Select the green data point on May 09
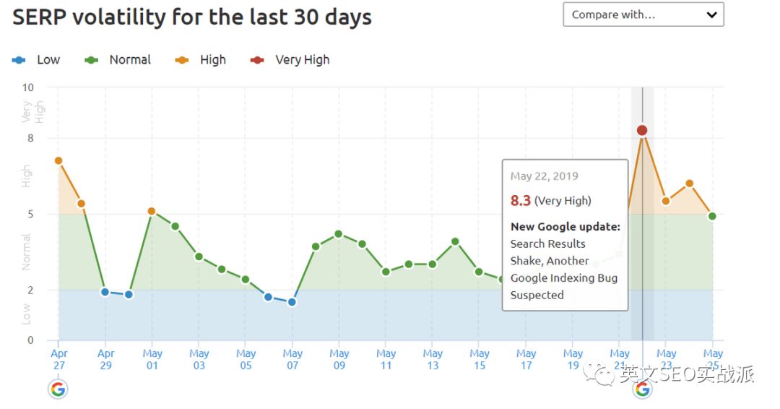This screenshot has width=780, height=409. point(339,234)
